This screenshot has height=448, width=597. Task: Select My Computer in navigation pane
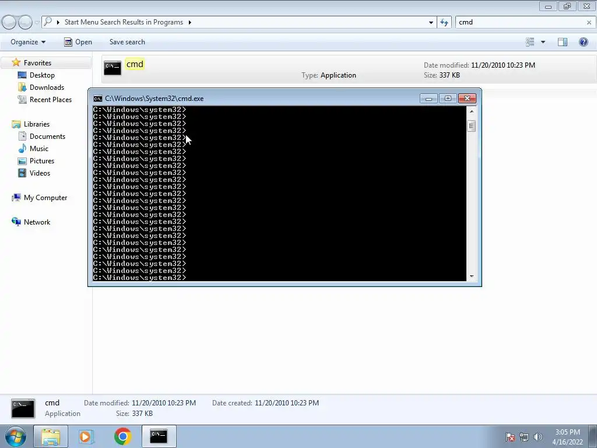click(x=45, y=198)
